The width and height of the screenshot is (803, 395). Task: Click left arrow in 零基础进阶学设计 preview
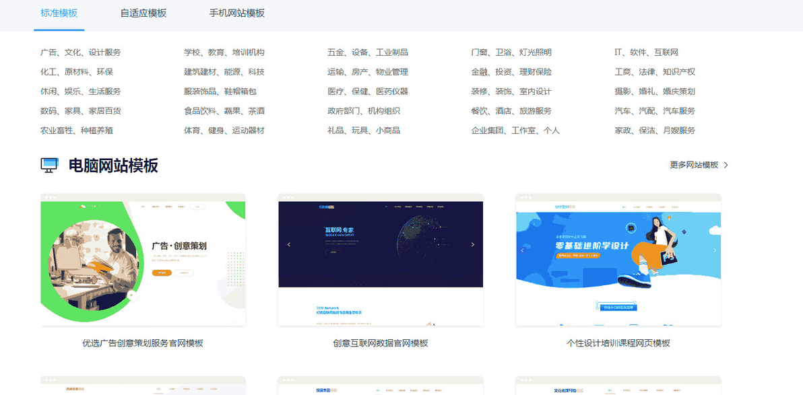tap(522, 250)
